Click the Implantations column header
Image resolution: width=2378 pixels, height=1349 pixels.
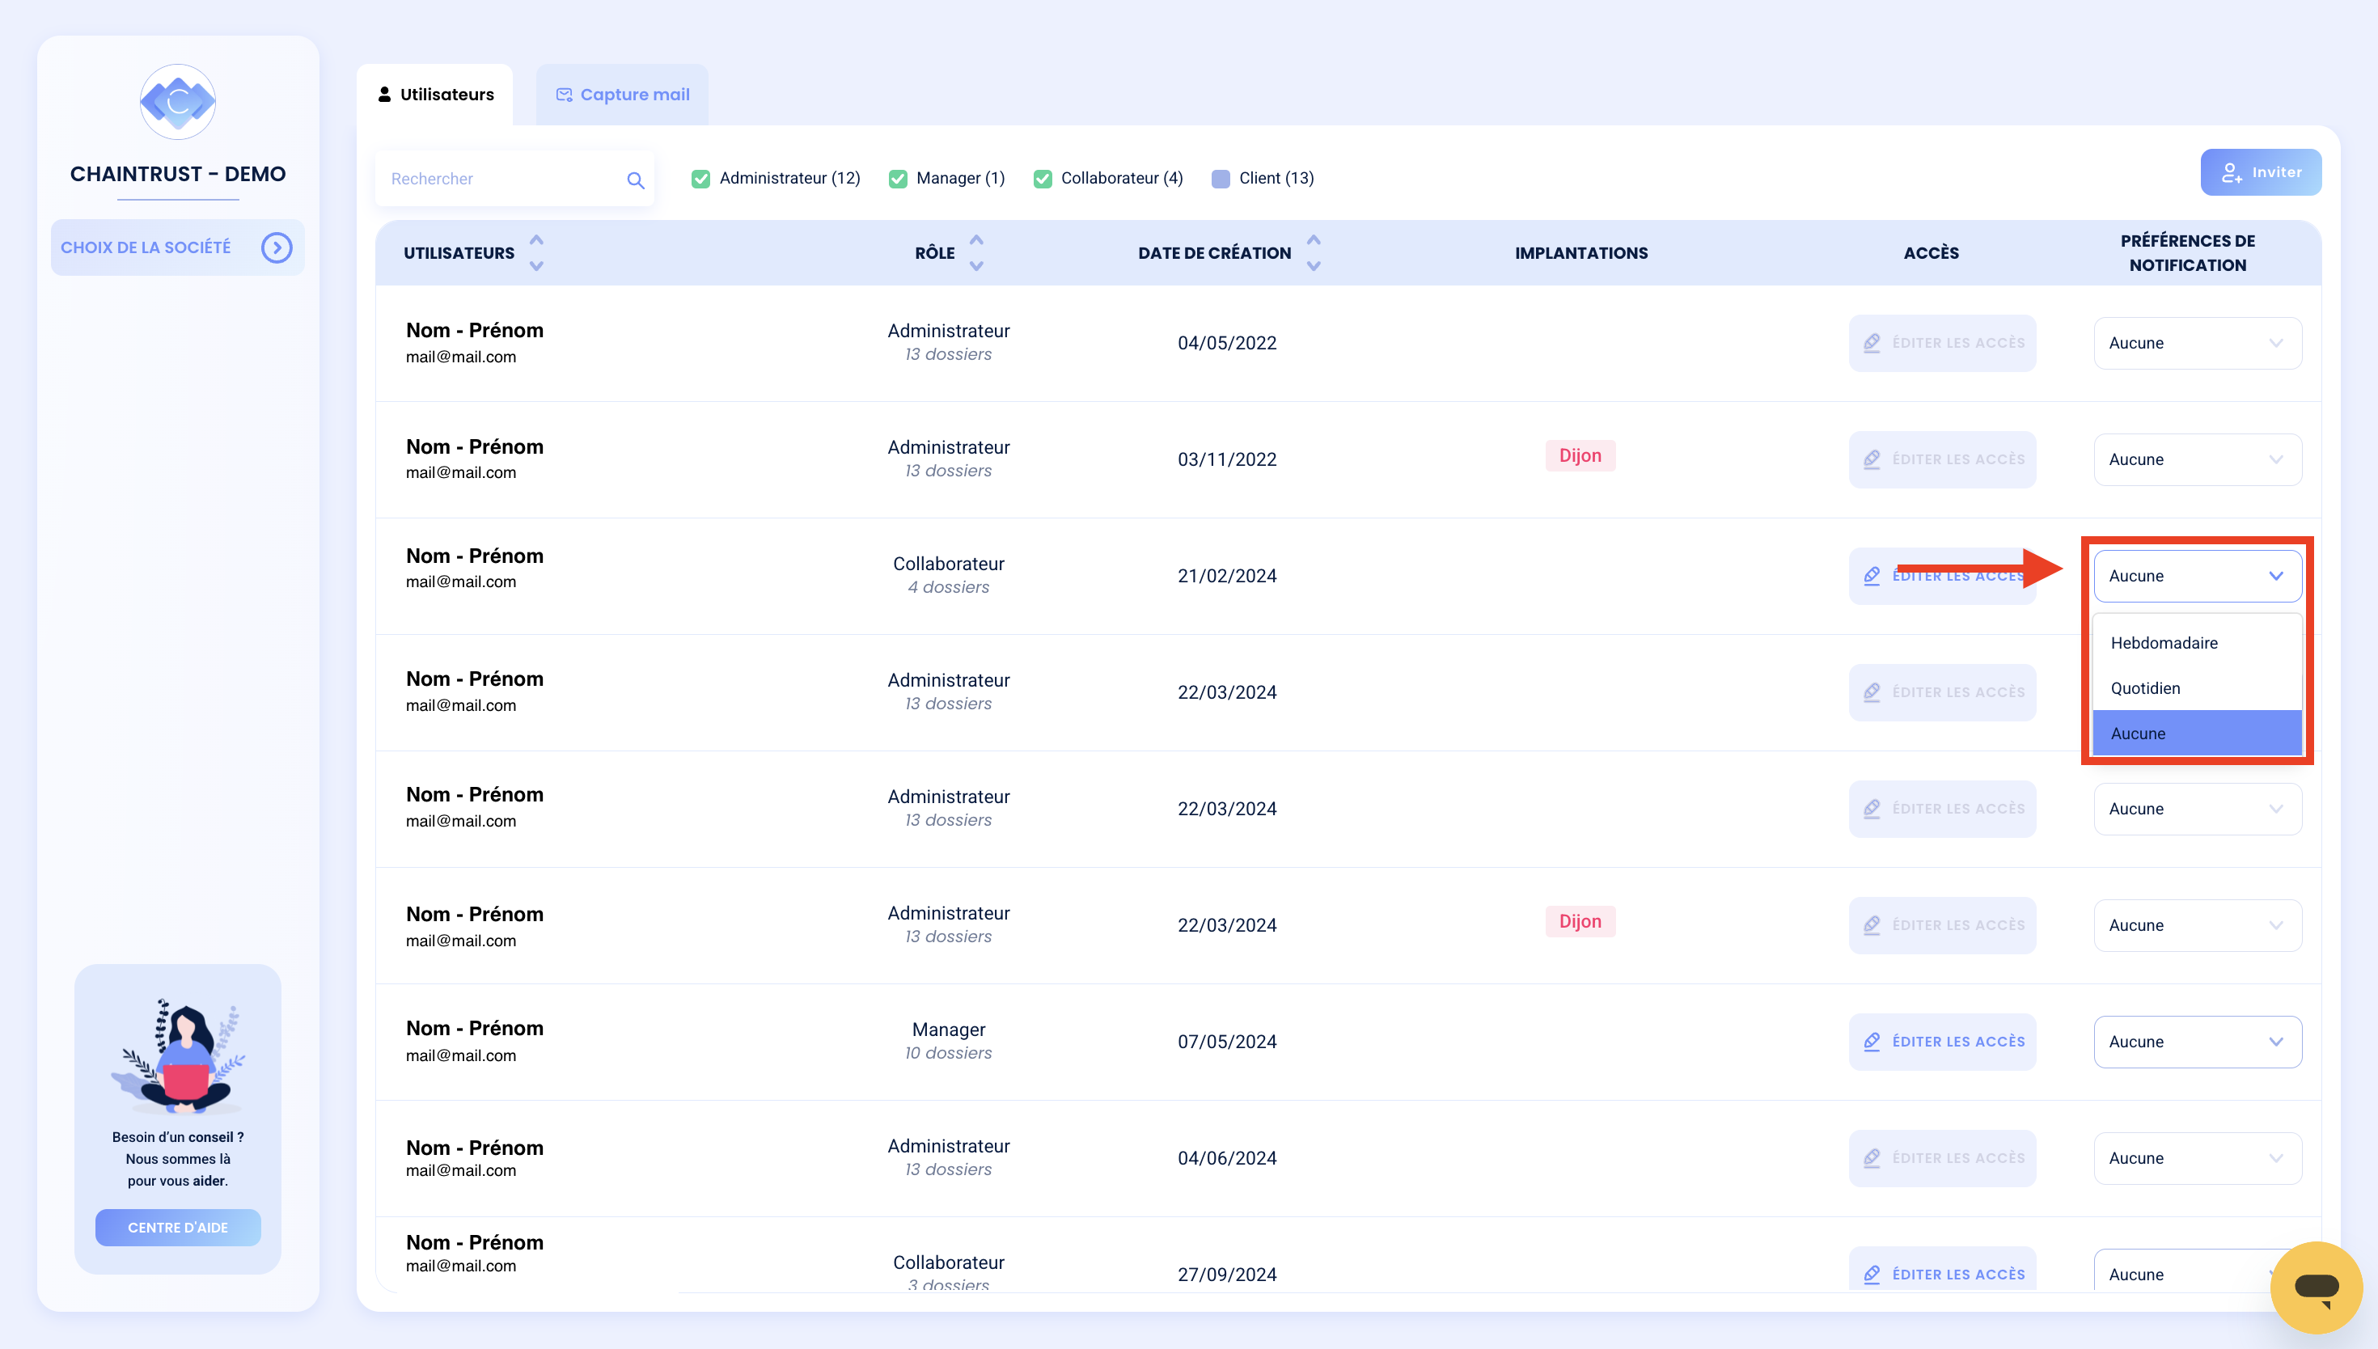[1581, 253]
